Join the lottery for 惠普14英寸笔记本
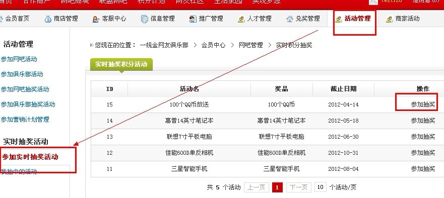Screen dimensions: 444x198 (423, 121)
